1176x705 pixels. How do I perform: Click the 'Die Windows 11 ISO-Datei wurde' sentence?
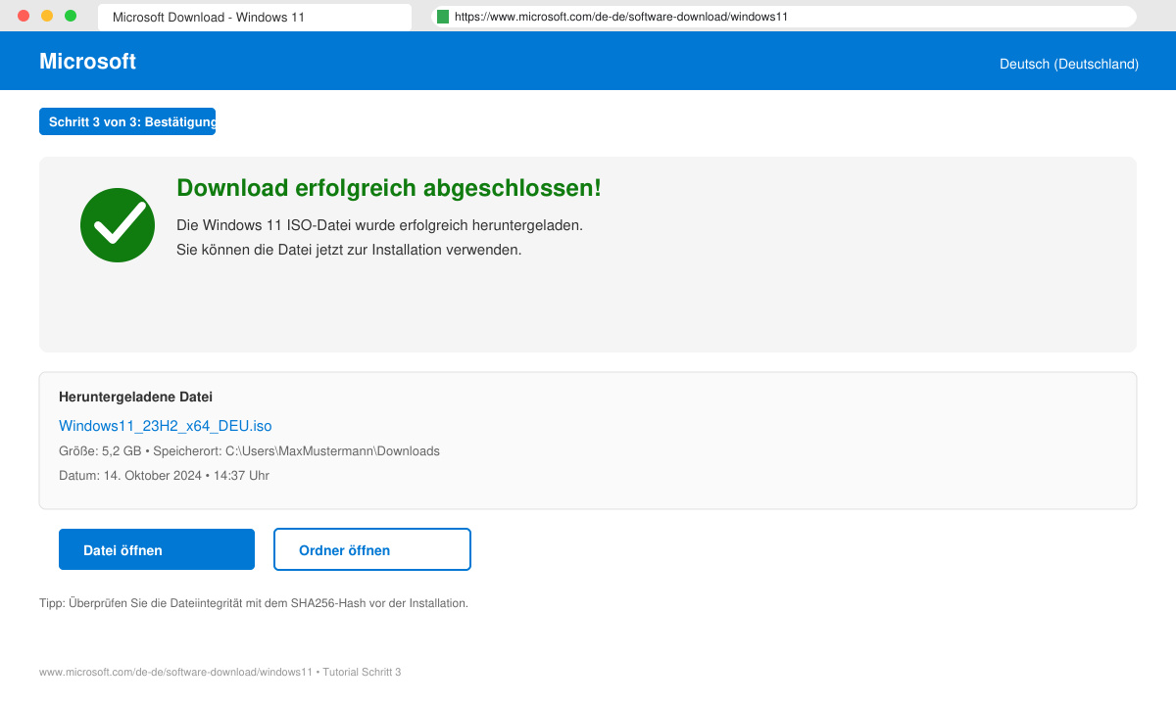[380, 225]
